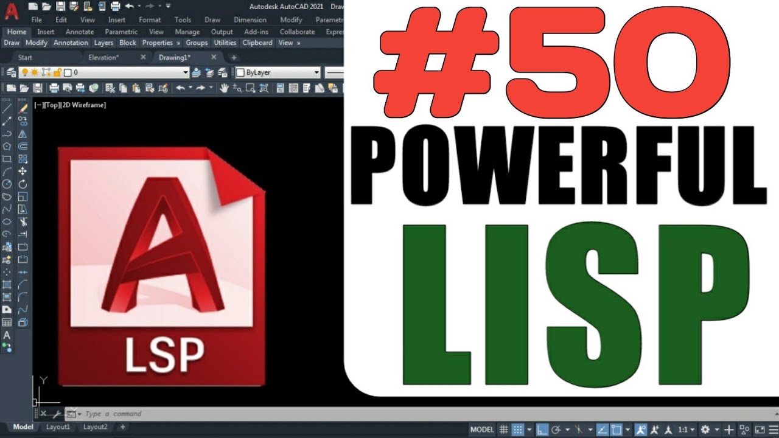This screenshot has width=779, height=438.
Task: Select the Table tool in Draw toolbar
Action: [x=7, y=322]
